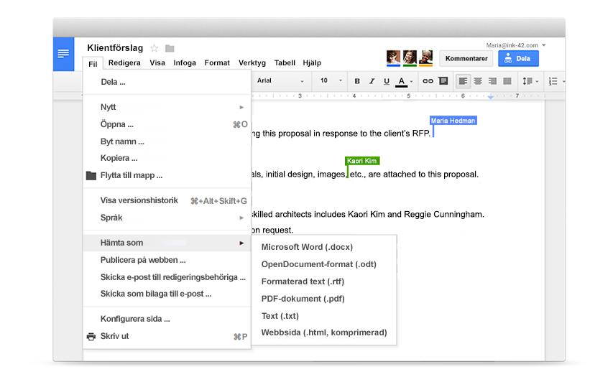This screenshot has height=382, width=613.
Task: Open the Arial font dropdown
Action: pyautogui.click(x=280, y=81)
